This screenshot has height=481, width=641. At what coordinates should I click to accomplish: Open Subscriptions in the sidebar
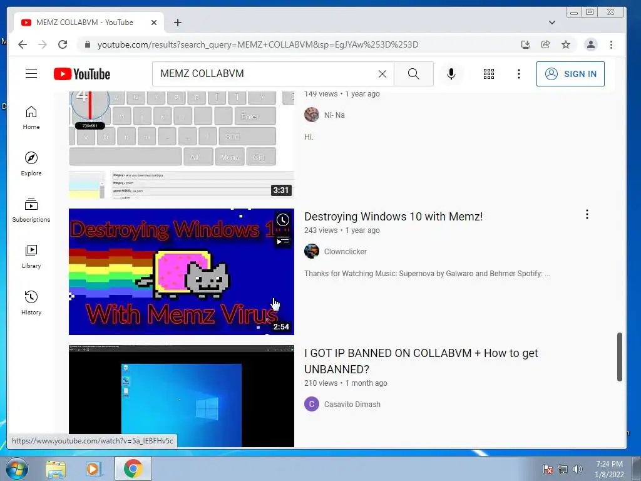click(31, 210)
